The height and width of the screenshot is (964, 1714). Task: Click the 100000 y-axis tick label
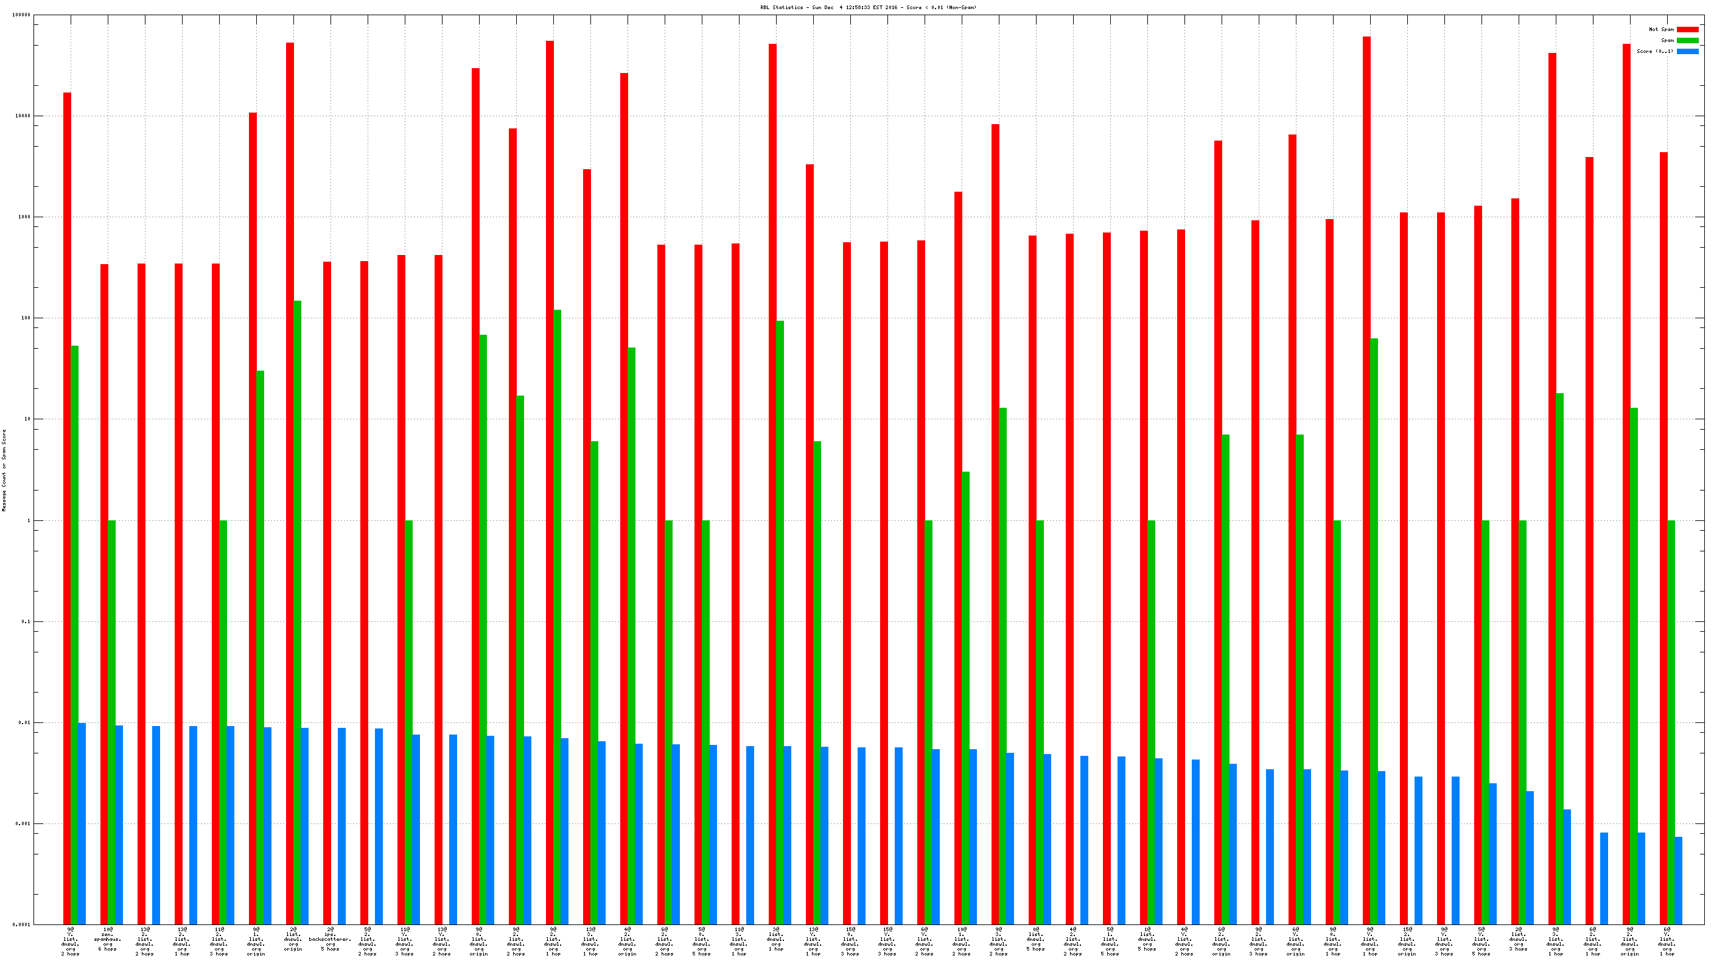[21, 15]
